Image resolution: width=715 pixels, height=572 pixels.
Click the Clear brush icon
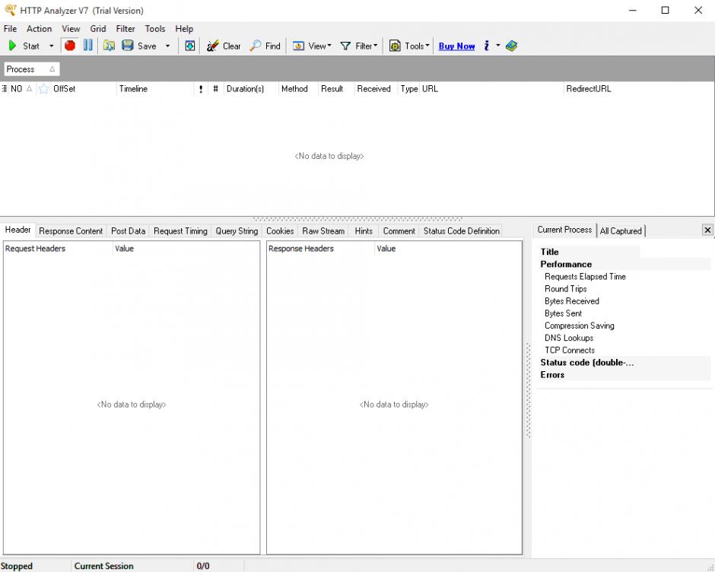click(x=212, y=46)
